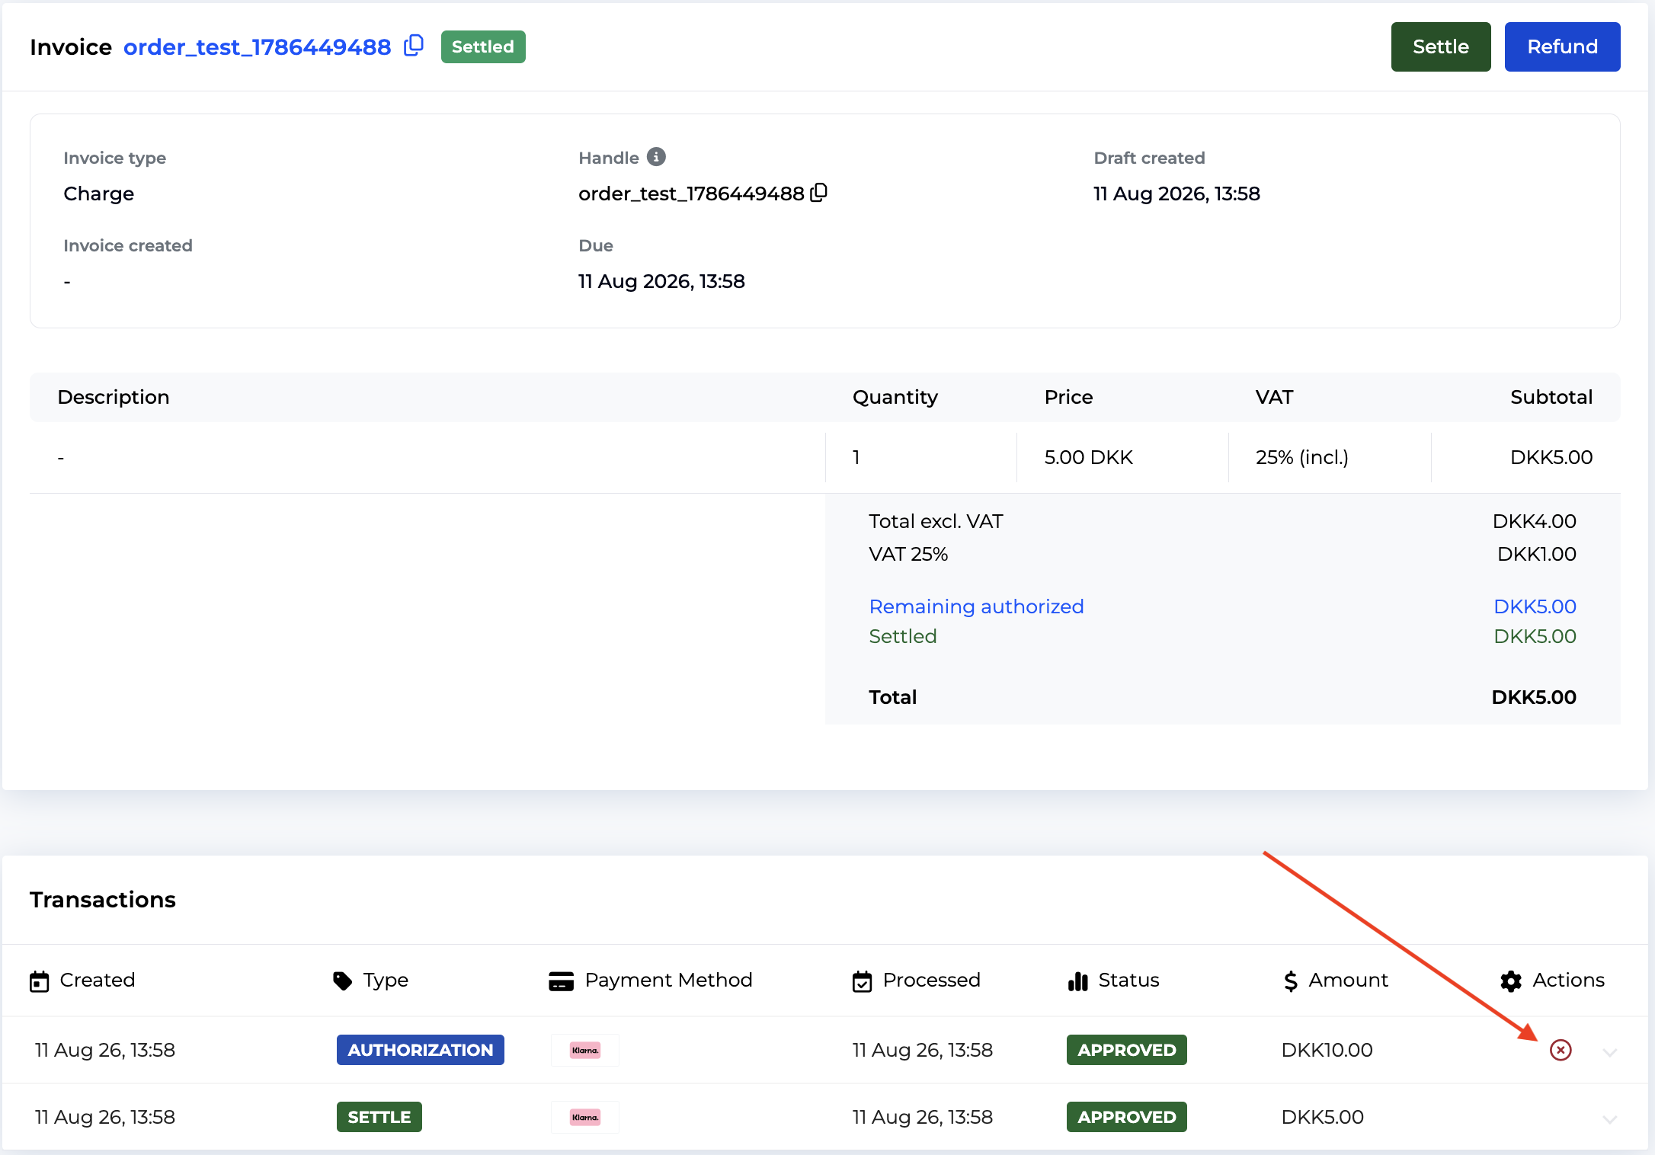Click the AUTHORIZATION type badge
The width and height of the screenshot is (1655, 1155).
click(x=421, y=1050)
